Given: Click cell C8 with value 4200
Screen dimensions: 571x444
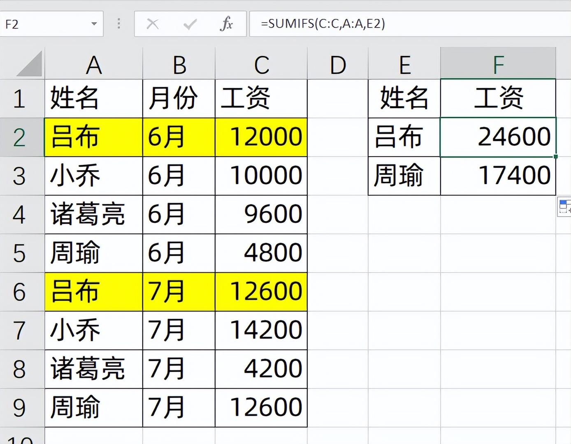Looking at the screenshot, I should (x=261, y=369).
